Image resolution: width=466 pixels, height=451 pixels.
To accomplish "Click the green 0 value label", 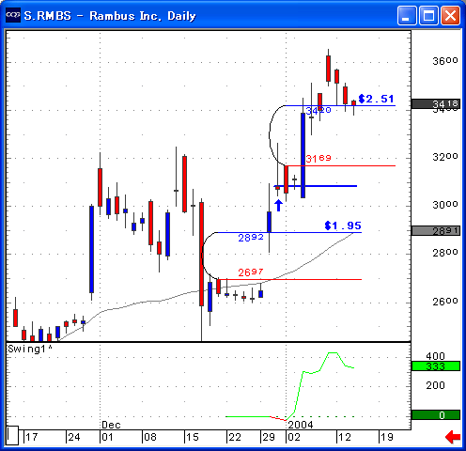I will pos(436,415).
